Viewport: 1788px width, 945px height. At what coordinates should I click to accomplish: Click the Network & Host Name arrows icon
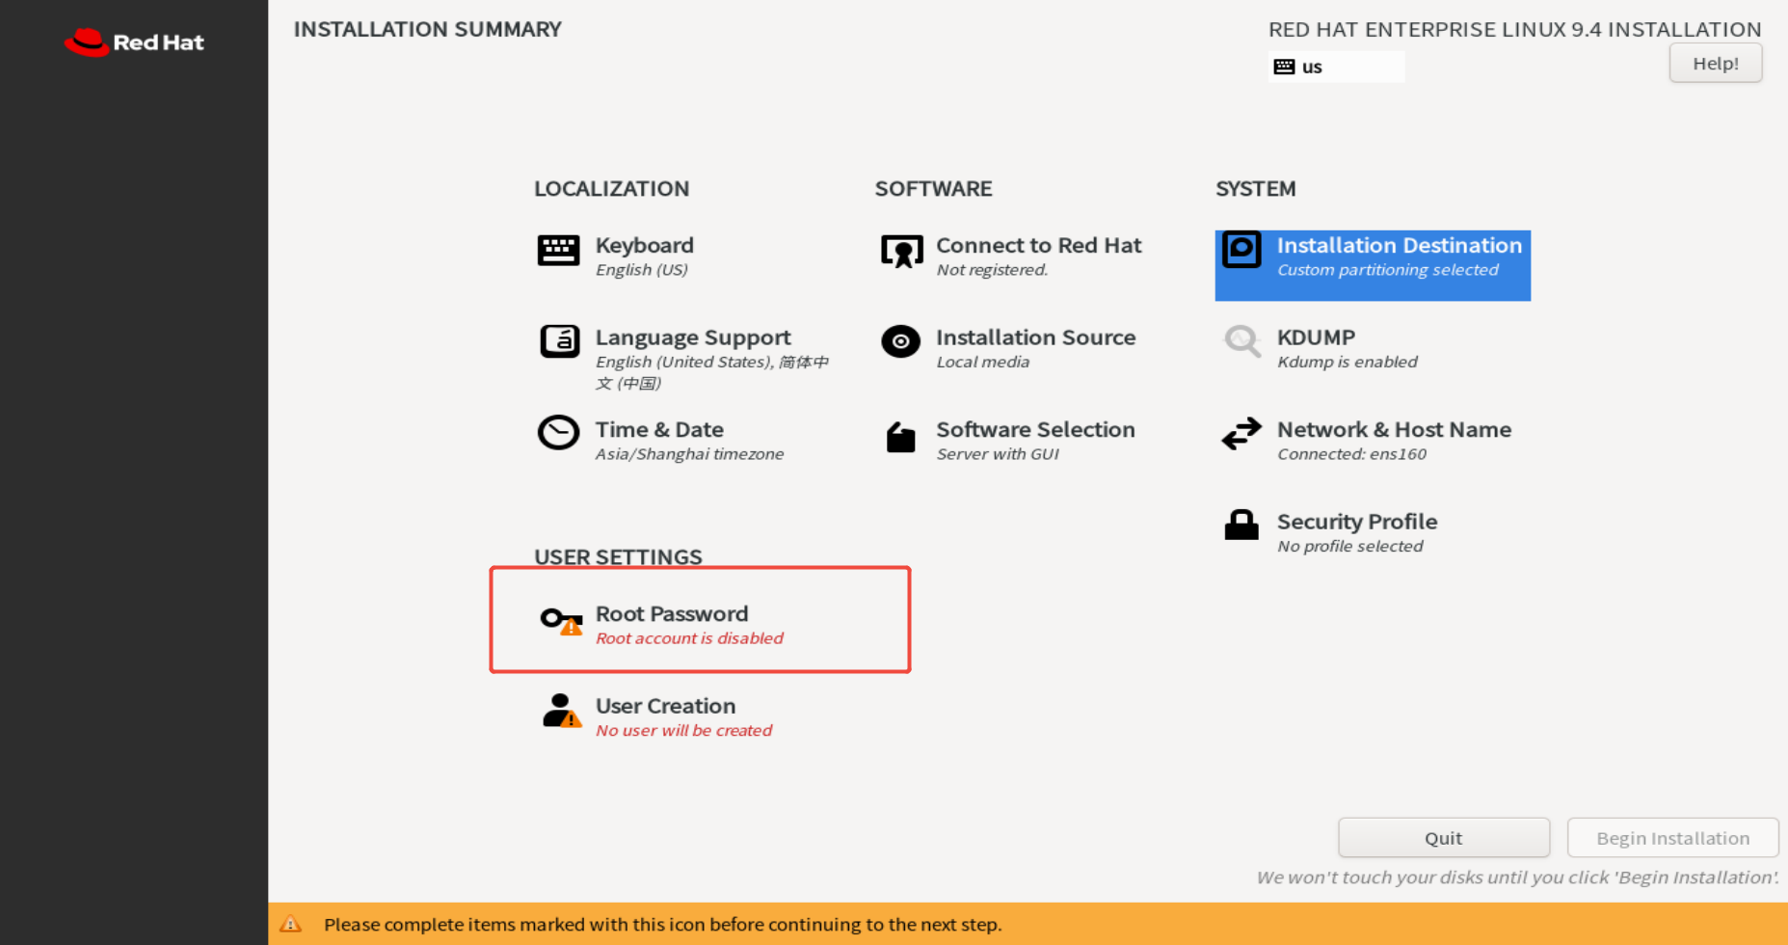pyautogui.click(x=1241, y=434)
